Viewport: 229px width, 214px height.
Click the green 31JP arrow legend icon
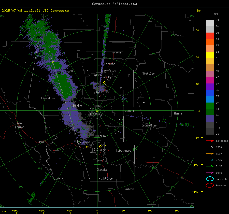(x=210, y=166)
